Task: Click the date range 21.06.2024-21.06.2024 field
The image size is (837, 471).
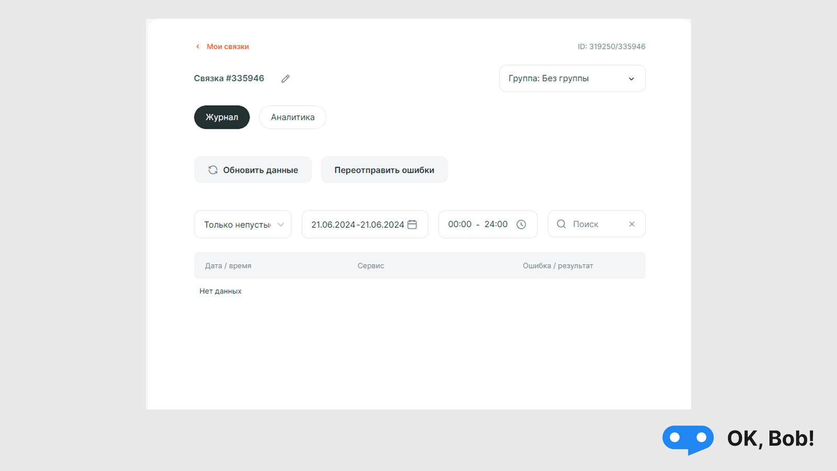Action: tap(365, 225)
